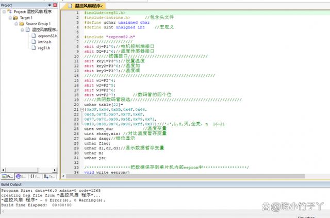Click the Build Output panel title

point(11,185)
